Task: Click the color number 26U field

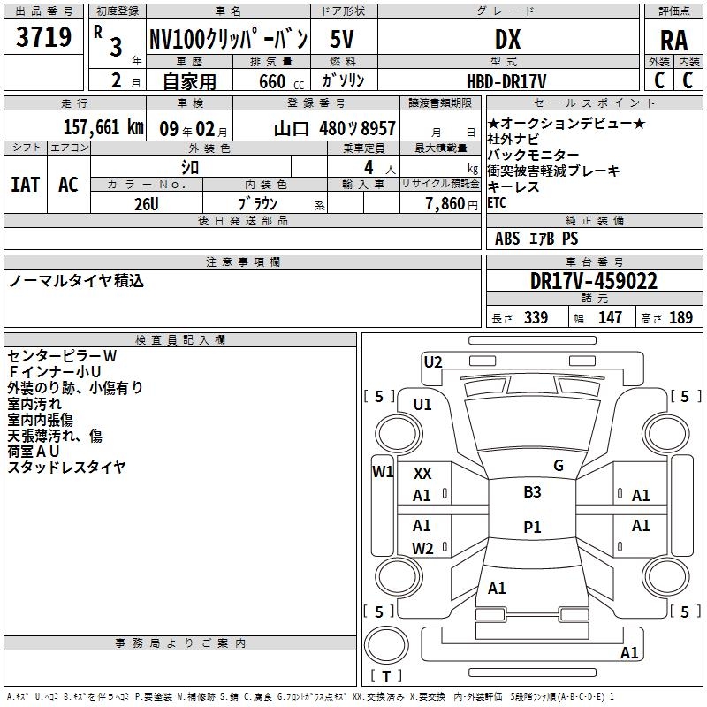Action: coord(147,203)
